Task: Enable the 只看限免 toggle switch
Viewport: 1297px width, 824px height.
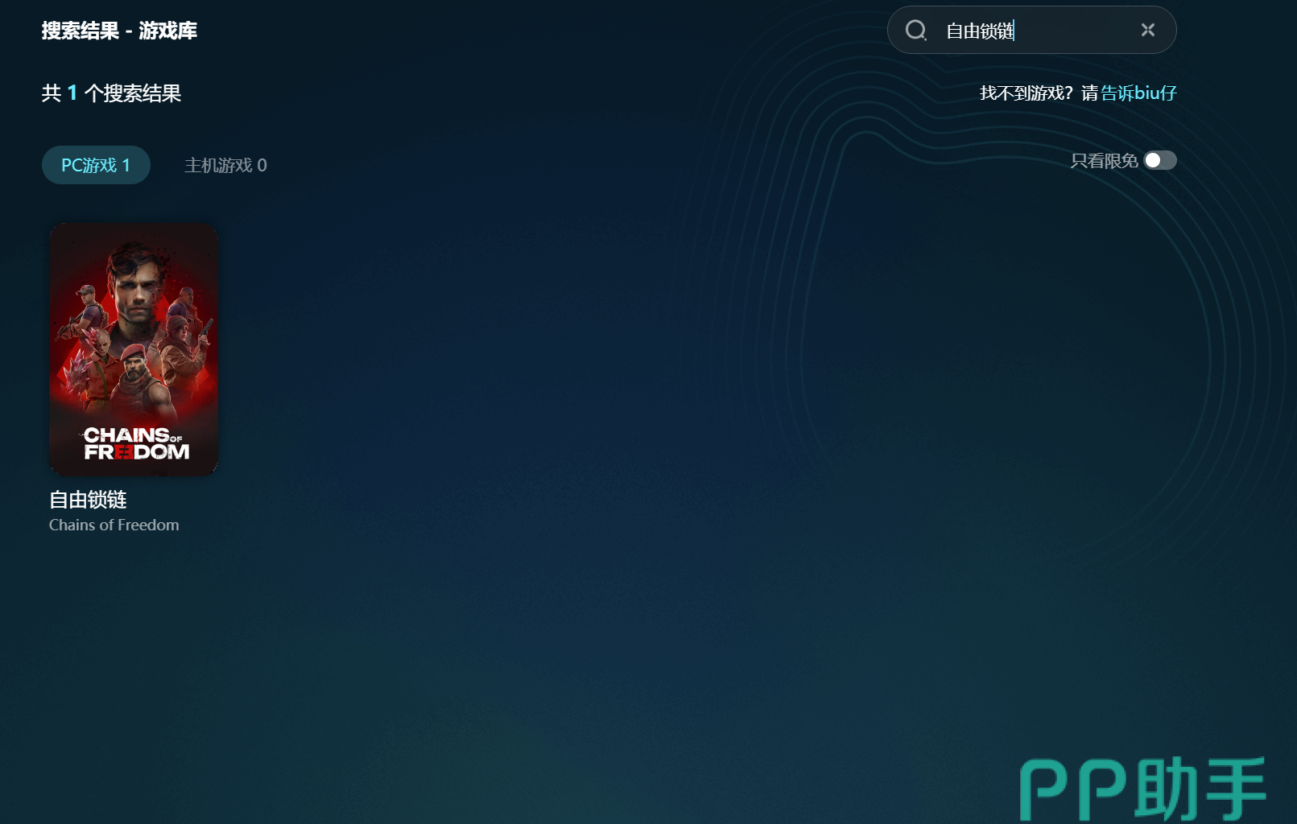Action: [1160, 161]
